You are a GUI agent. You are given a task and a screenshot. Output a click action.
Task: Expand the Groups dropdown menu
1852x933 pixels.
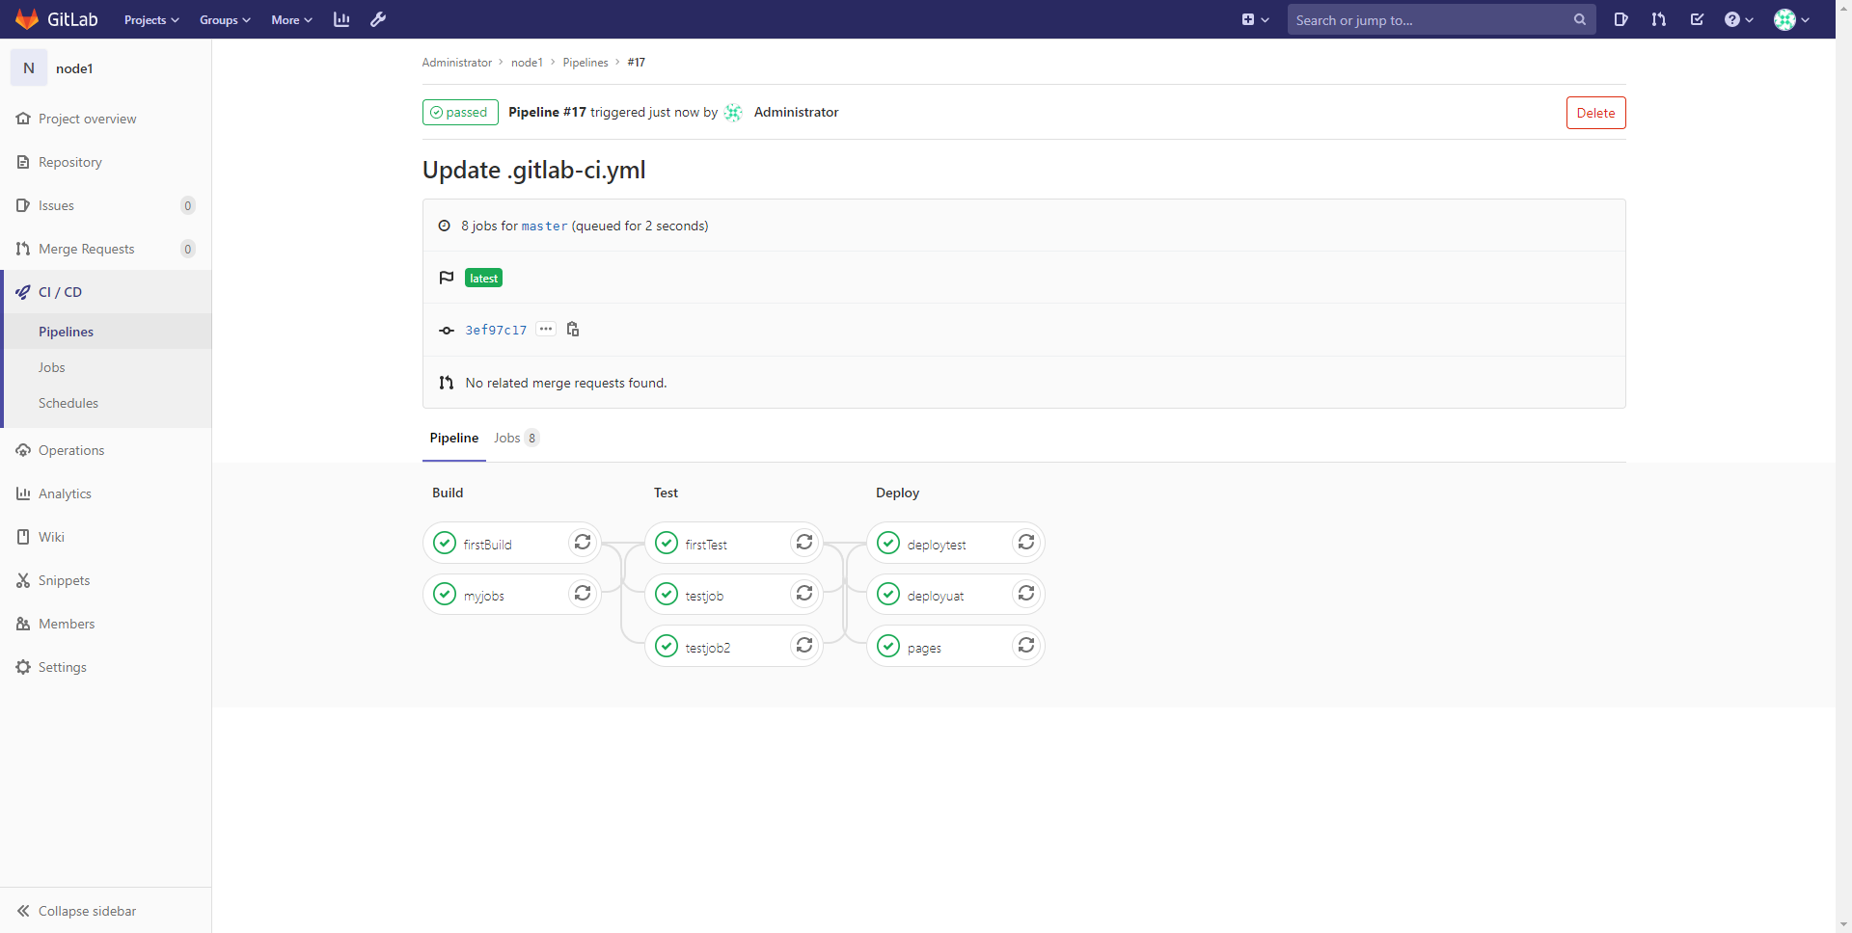click(225, 19)
